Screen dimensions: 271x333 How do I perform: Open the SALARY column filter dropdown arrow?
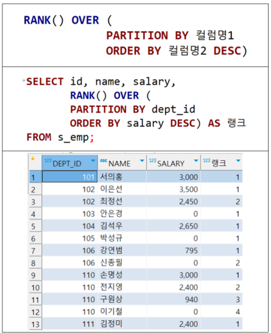coord(196,161)
